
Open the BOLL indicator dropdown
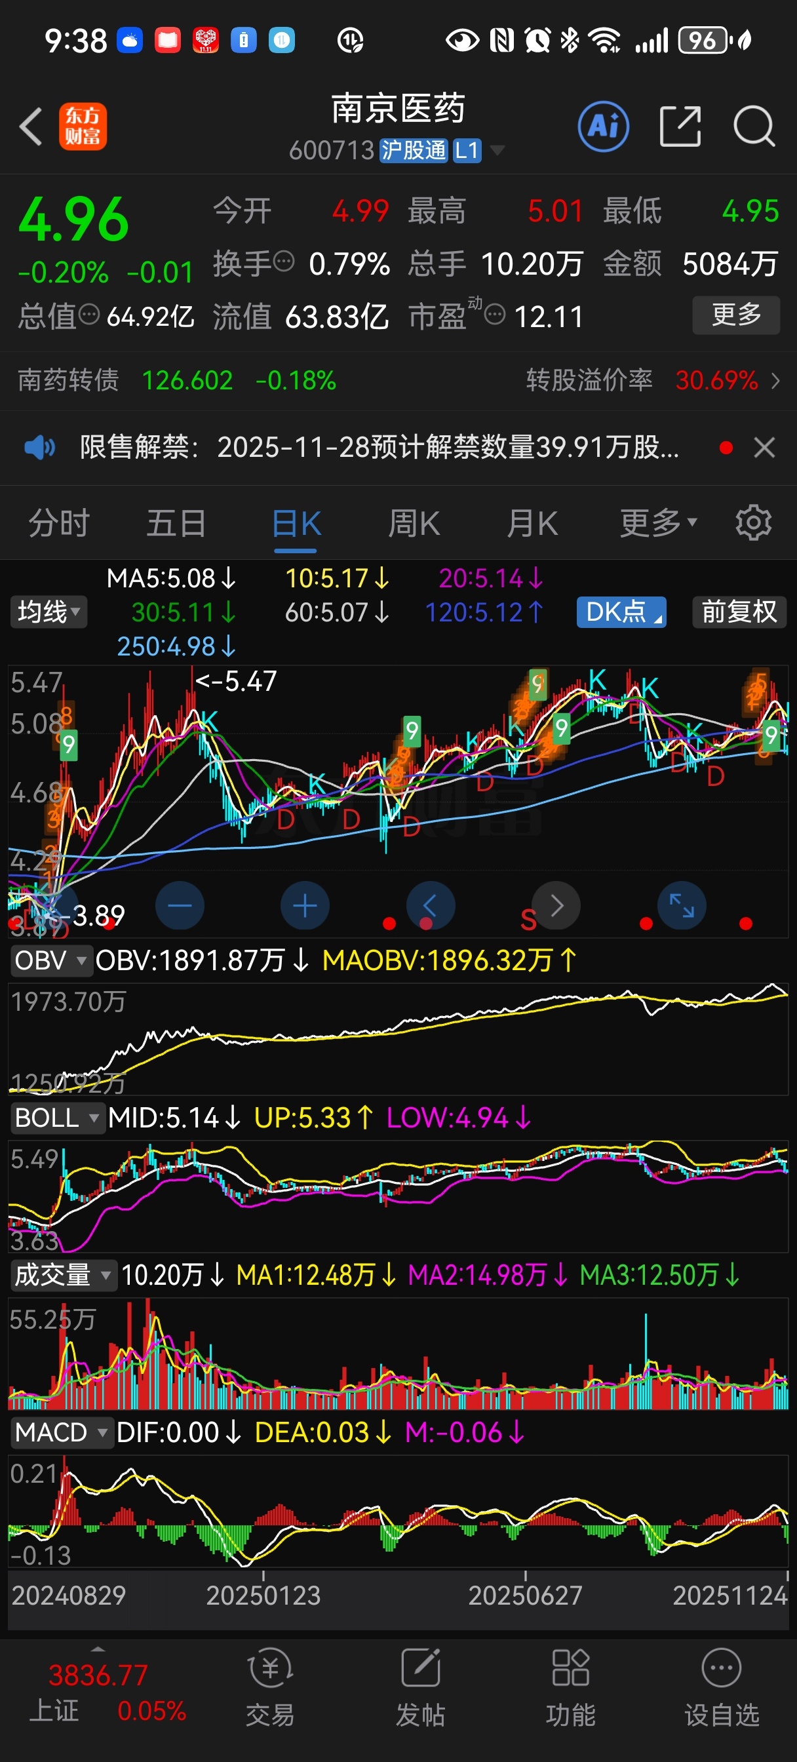pos(58,1118)
